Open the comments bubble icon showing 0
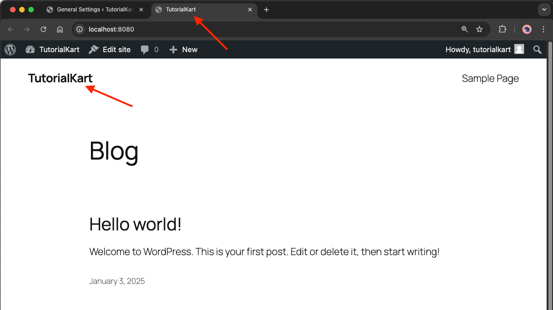553x310 pixels. (144, 49)
